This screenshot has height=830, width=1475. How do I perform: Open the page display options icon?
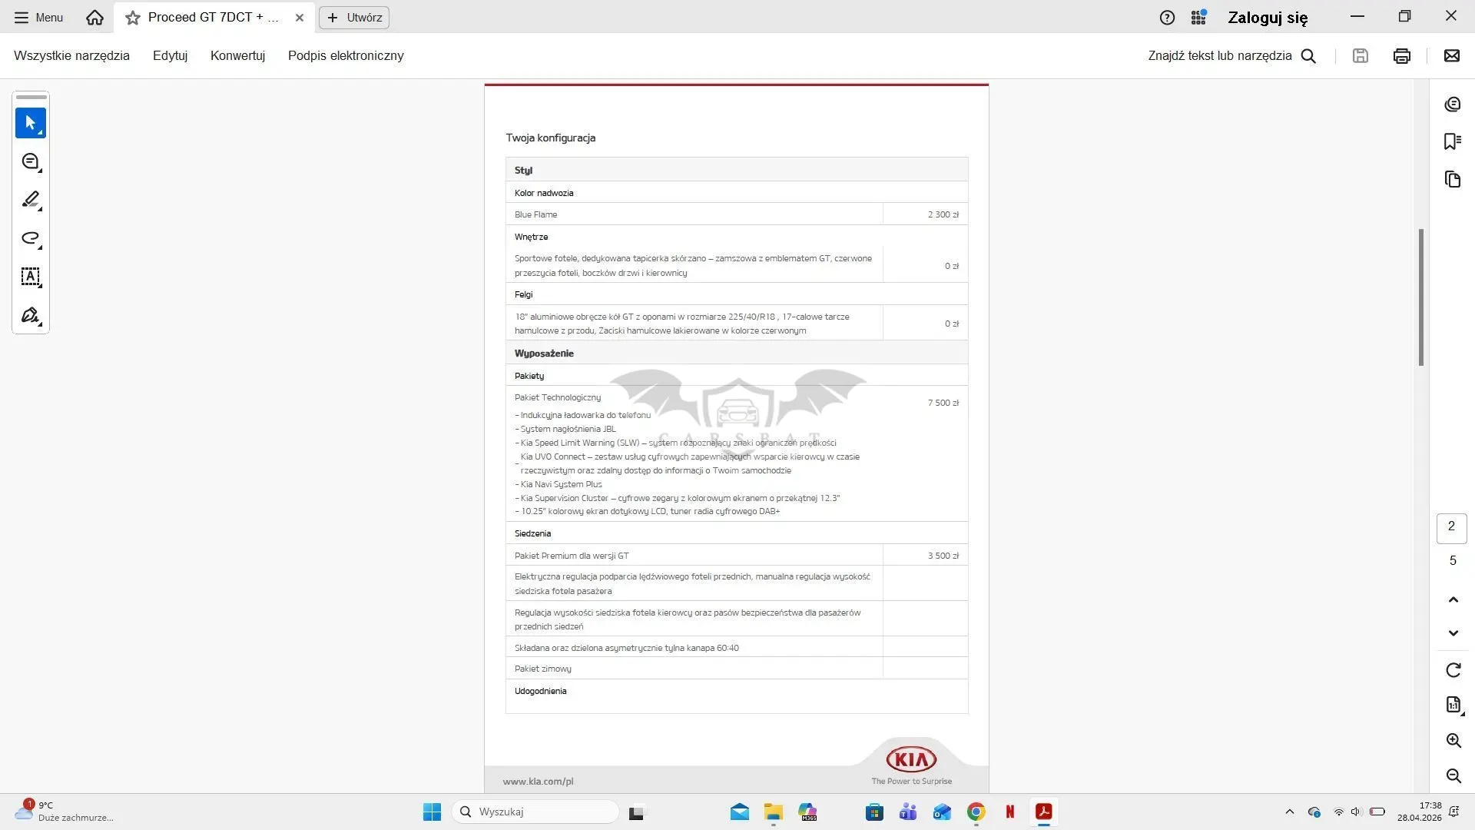point(1453,705)
